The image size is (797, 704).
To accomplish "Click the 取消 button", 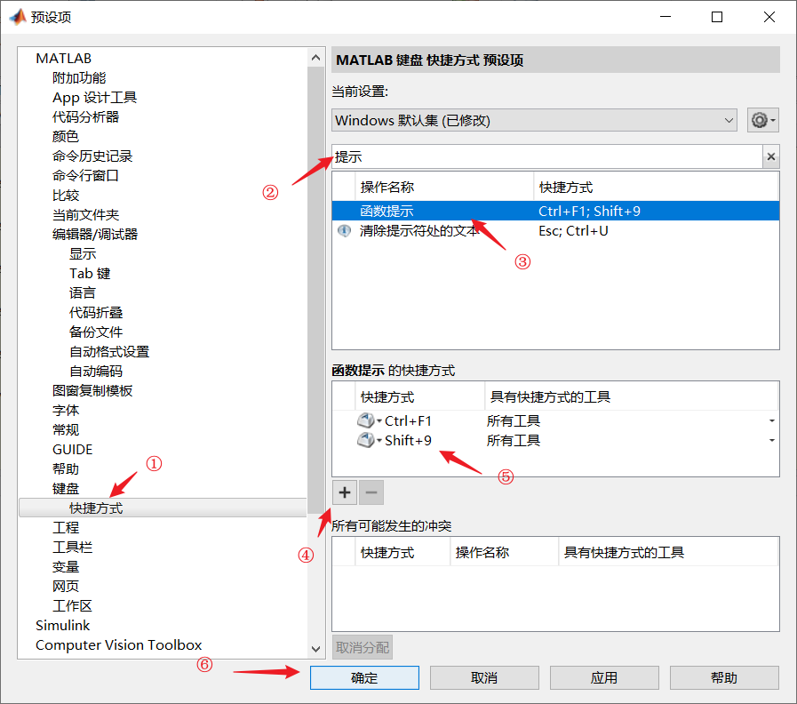I will (484, 677).
